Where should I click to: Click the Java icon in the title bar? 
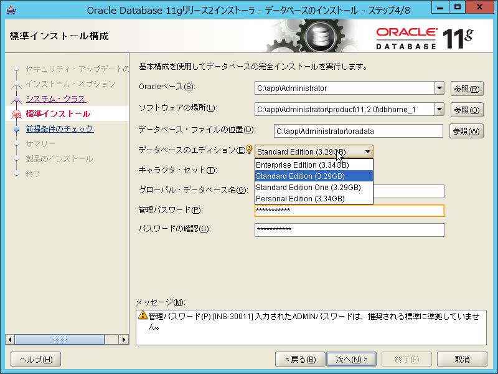coord(11,9)
